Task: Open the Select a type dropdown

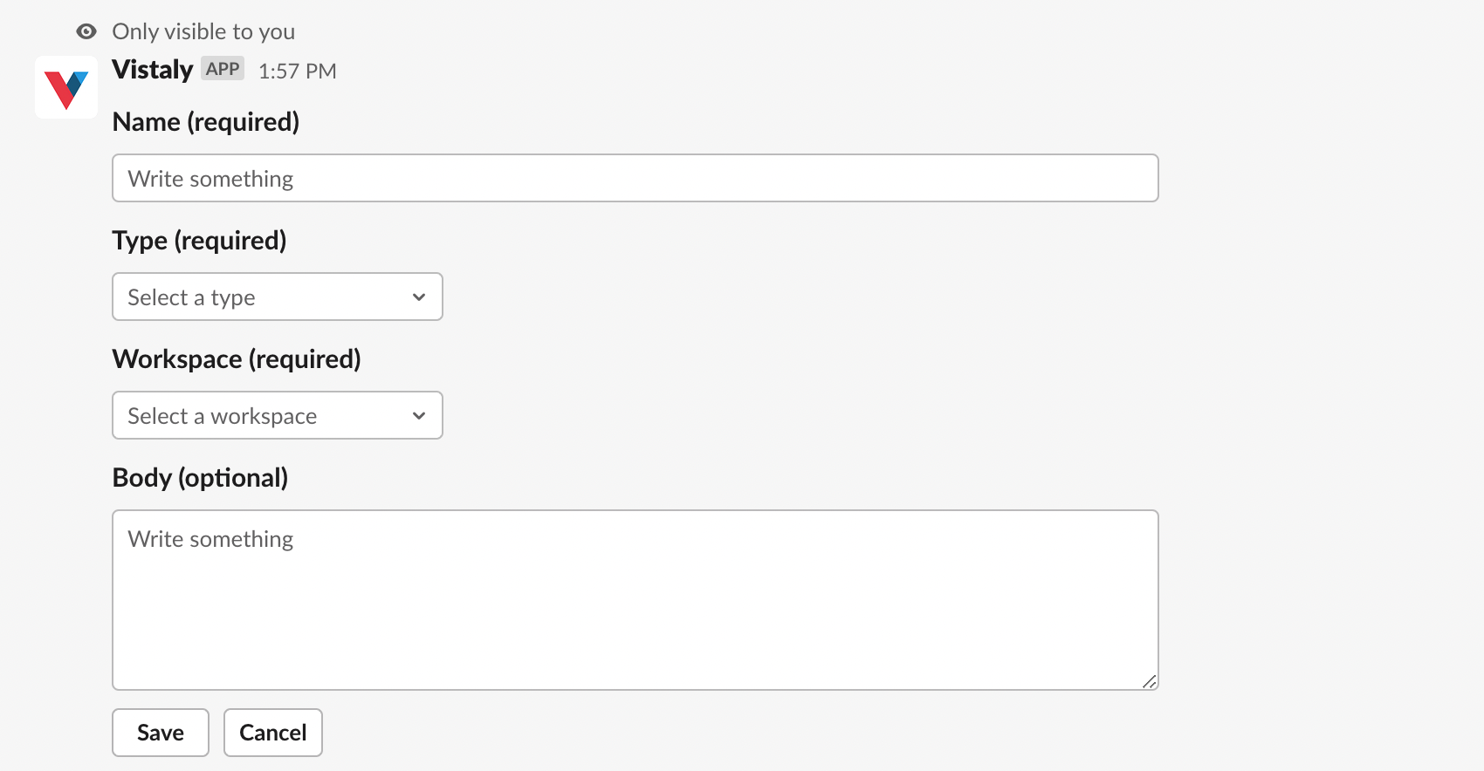Action: (278, 297)
